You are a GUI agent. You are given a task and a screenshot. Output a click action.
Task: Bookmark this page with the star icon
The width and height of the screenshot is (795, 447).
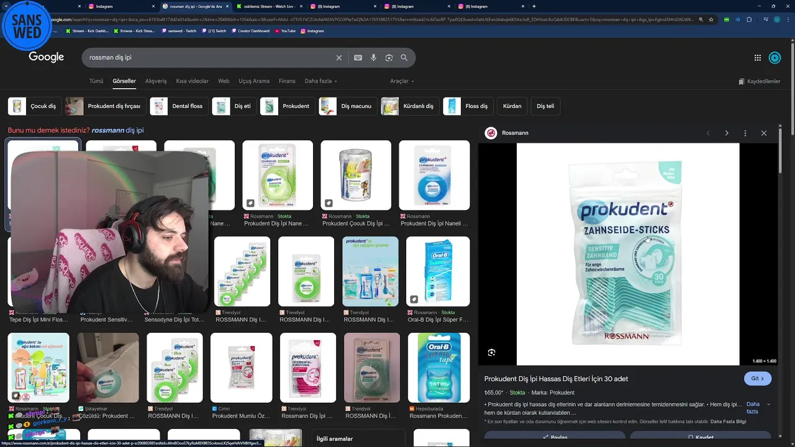711,19
